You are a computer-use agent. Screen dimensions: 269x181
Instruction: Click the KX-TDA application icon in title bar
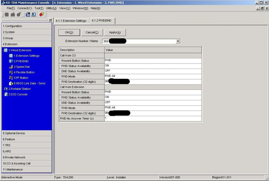(x=3, y=3)
